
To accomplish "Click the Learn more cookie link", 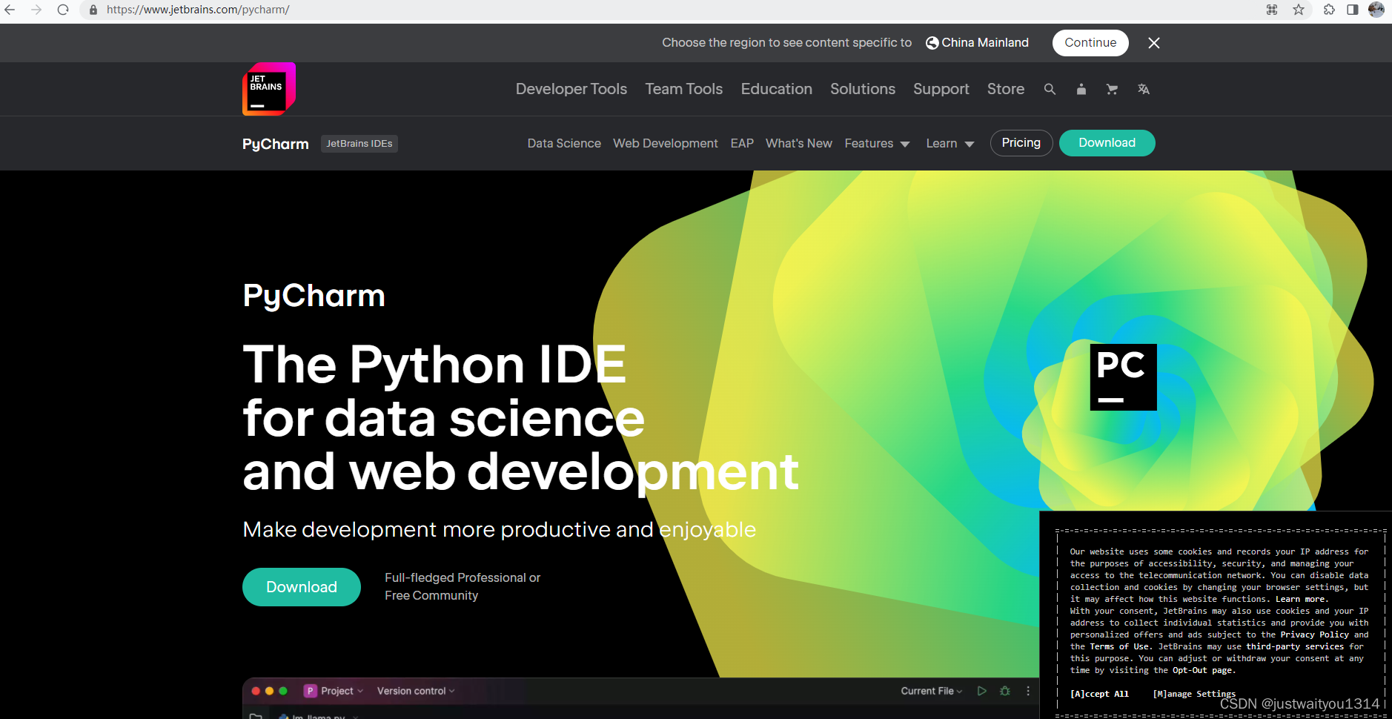I will [x=1301, y=599].
